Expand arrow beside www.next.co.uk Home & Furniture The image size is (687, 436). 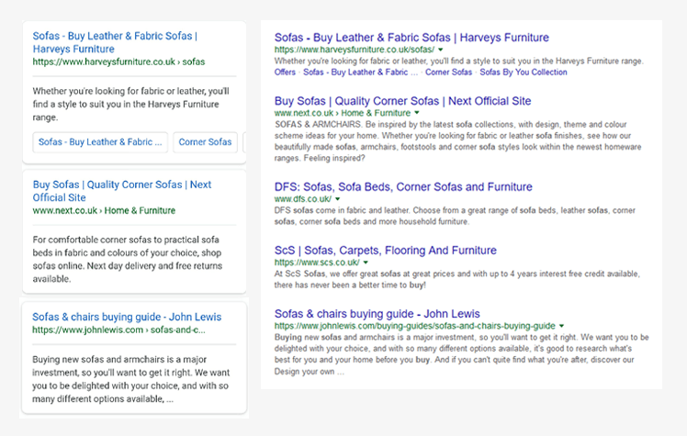(417, 113)
